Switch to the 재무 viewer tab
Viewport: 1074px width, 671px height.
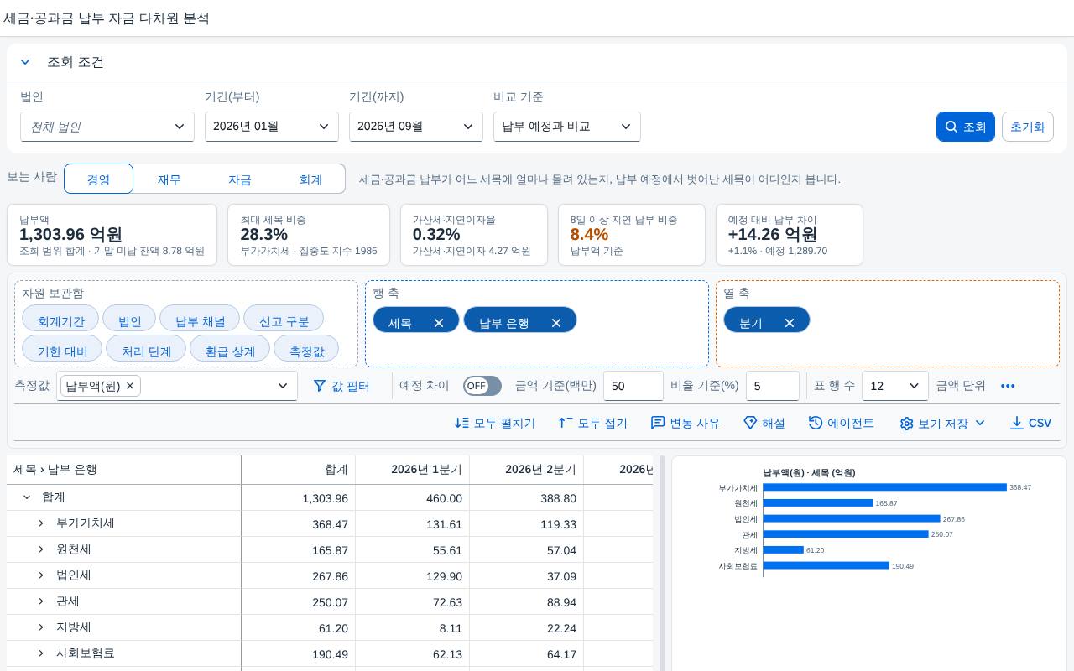pyautogui.click(x=169, y=179)
